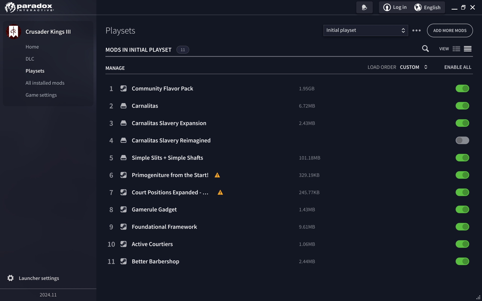
Task: Open the English language selector
Action: [x=428, y=8]
